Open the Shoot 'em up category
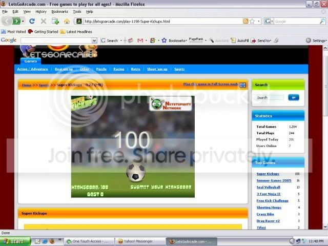The image size is (328, 246). coord(157,69)
